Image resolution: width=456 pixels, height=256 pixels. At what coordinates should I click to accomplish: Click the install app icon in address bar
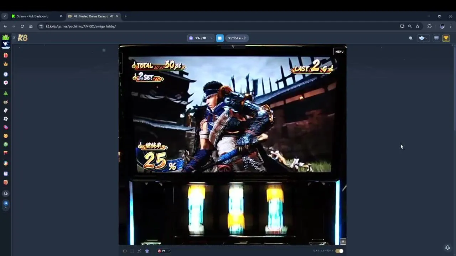(402, 26)
